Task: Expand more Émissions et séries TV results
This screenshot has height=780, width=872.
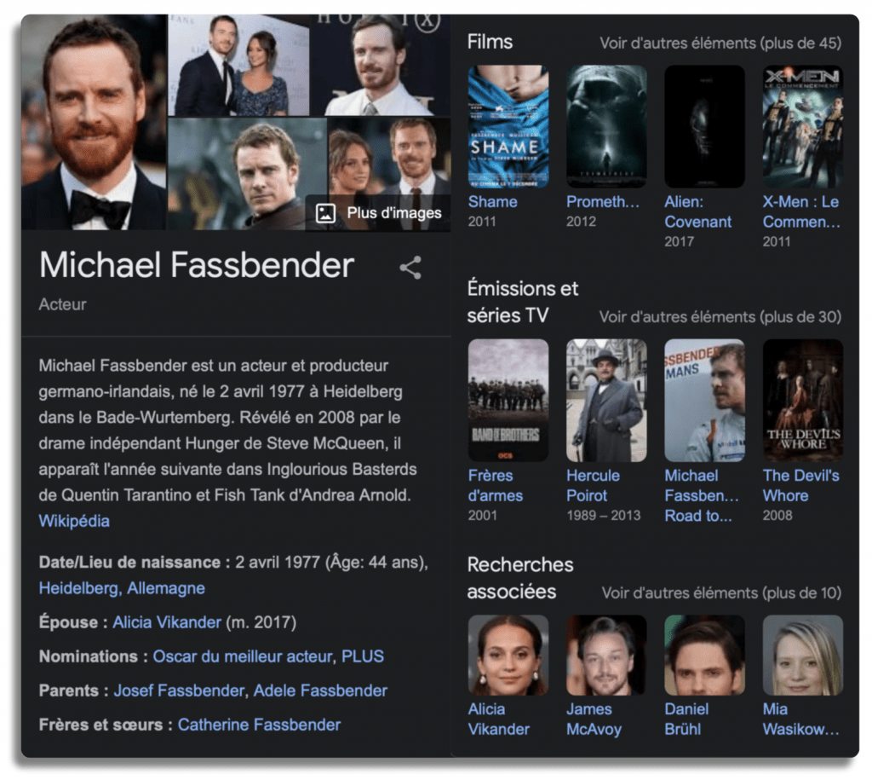Action: [x=720, y=317]
